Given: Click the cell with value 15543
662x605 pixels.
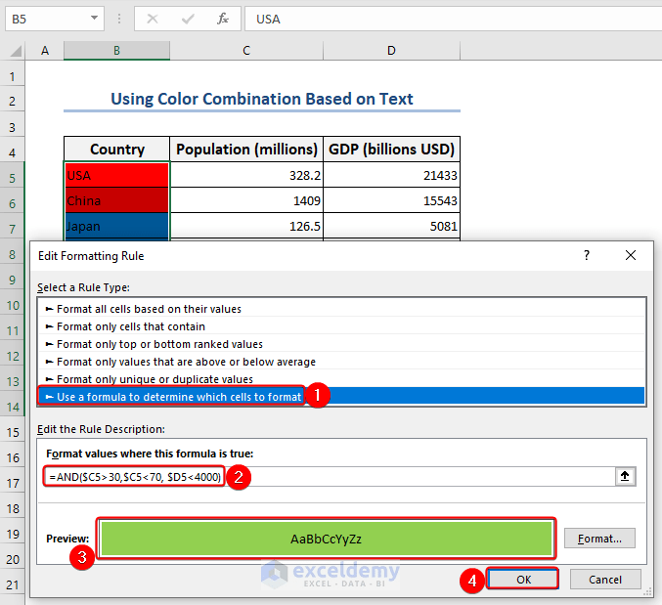Looking at the screenshot, I should [x=391, y=200].
